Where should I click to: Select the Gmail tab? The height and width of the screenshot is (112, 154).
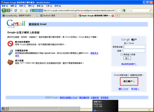click(x=96, y=16)
